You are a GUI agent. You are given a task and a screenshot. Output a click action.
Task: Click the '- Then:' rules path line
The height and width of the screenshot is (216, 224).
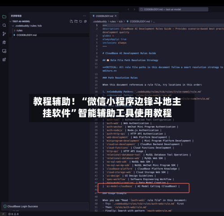[x=125, y=207]
